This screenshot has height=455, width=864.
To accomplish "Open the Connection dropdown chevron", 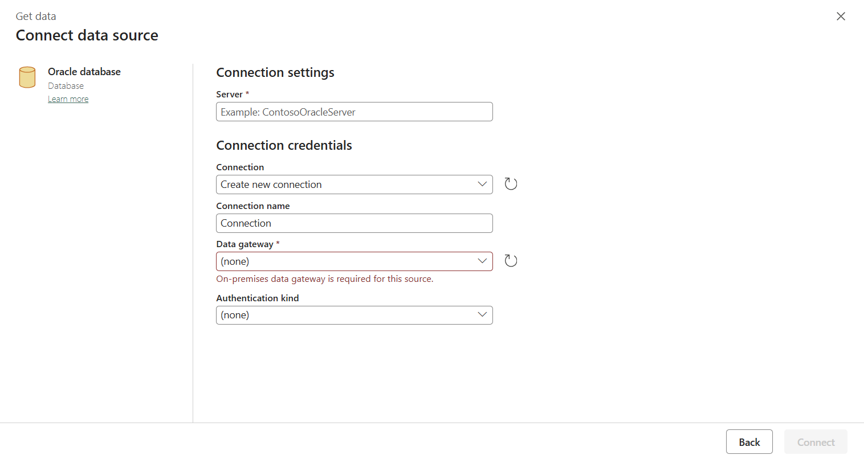I will click(x=482, y=184).
